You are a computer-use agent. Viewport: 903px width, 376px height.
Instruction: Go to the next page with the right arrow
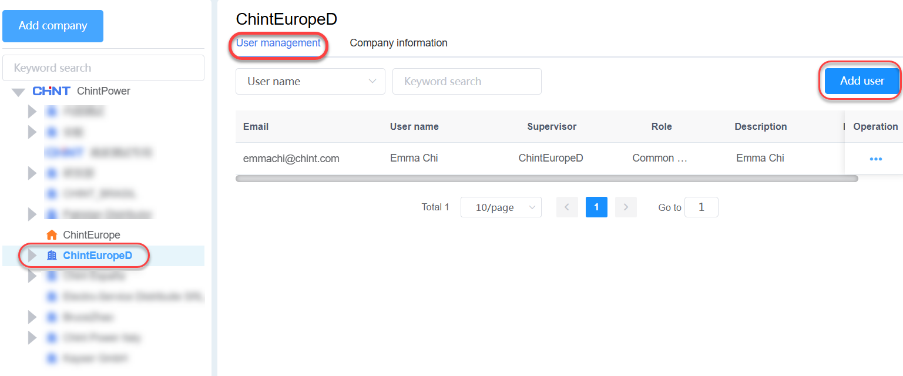[x=626, y=207]
